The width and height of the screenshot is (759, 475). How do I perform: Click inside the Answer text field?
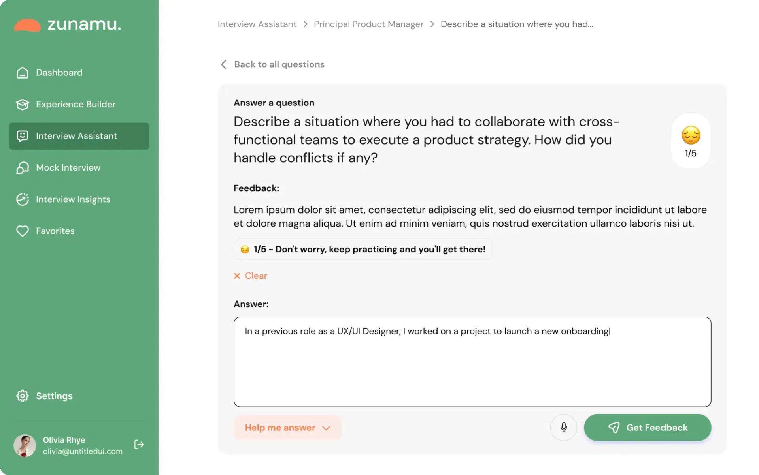tap(472, 362)
